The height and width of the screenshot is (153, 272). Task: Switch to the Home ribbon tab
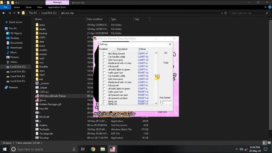[x=17, y=7]
